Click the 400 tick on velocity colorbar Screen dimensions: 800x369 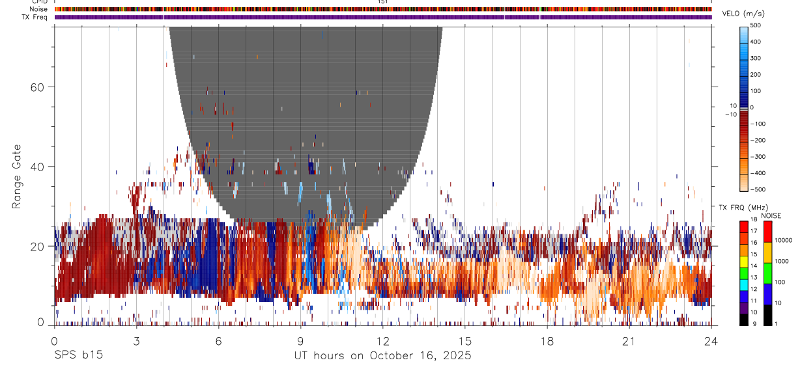(x=757, y=42)
